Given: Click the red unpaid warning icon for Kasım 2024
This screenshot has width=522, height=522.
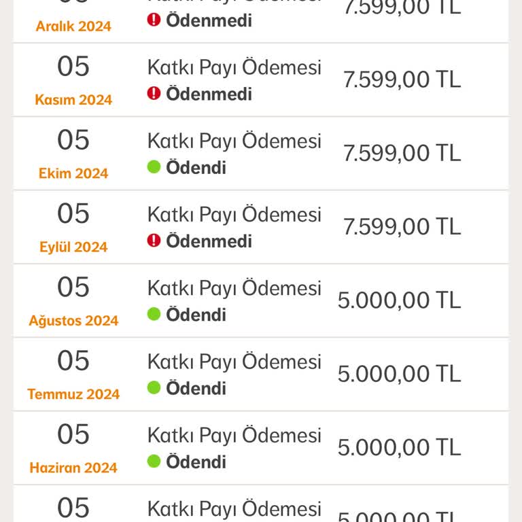Looking at the screenshot, I should [154, 94].
